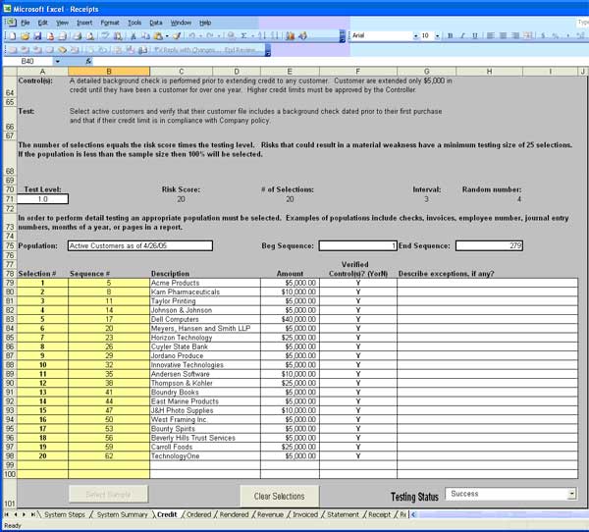Open Print Preview from the toolbar
This screenshot has width=589, height=532.
click(90, 36)
